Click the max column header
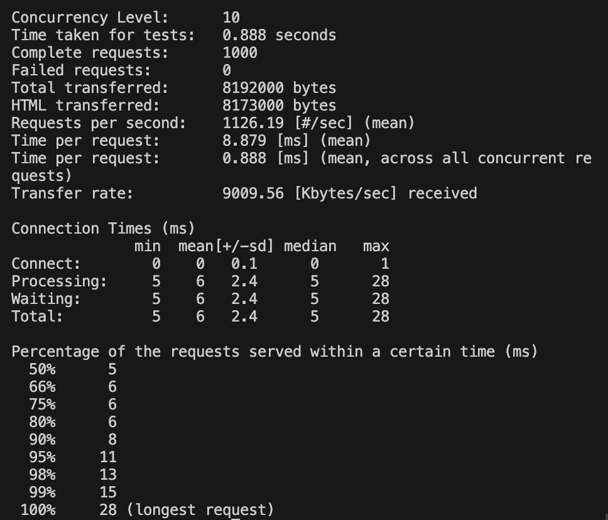The width and height of the screenshot is (608, 520). coord(376,246)
